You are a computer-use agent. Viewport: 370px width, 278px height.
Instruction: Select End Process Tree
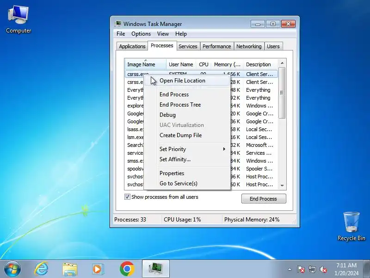[187, 105]
